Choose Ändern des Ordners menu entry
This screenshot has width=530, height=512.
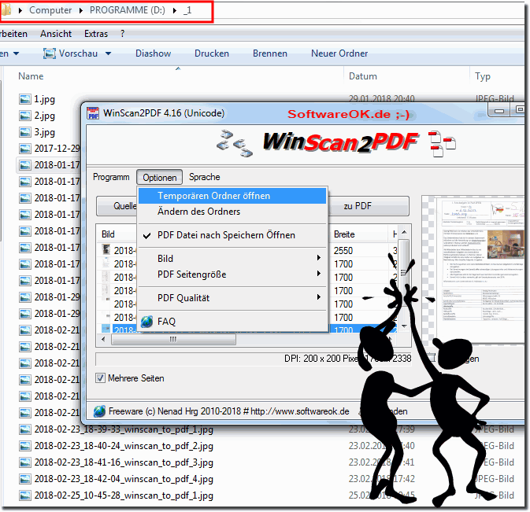[232, 212]
